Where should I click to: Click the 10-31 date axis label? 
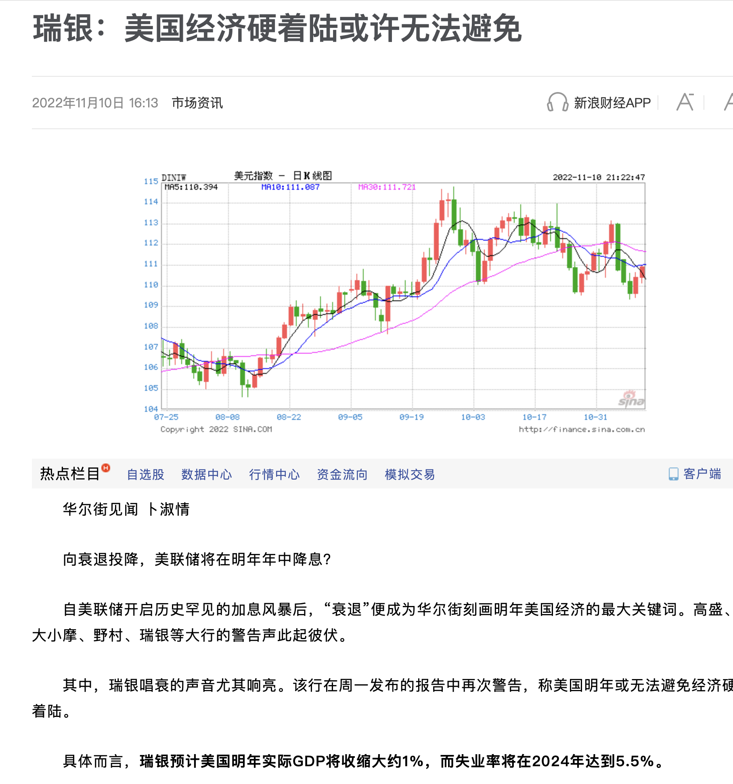[595, 417]
